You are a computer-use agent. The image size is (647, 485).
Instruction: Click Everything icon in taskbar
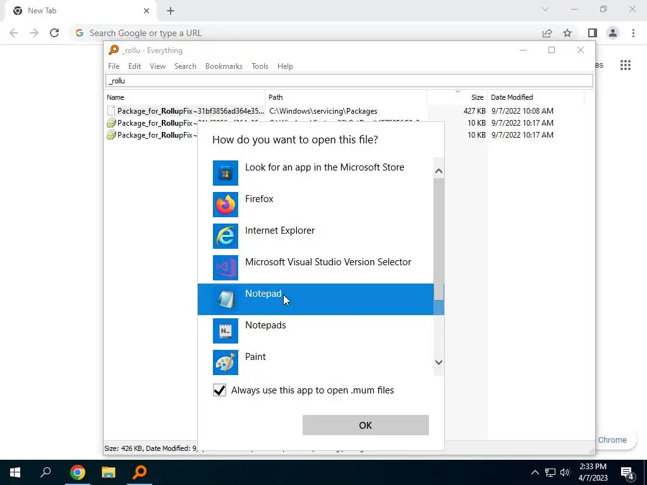click(x=140, y=472)
